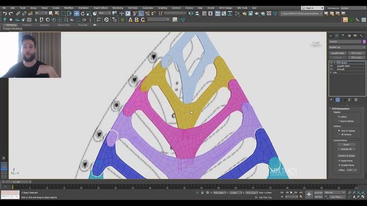Viewport: 367px width, 206px height.
Task: Expand the FFD 3x3x3 modifier sub-levels
Action: pos(334,63)
